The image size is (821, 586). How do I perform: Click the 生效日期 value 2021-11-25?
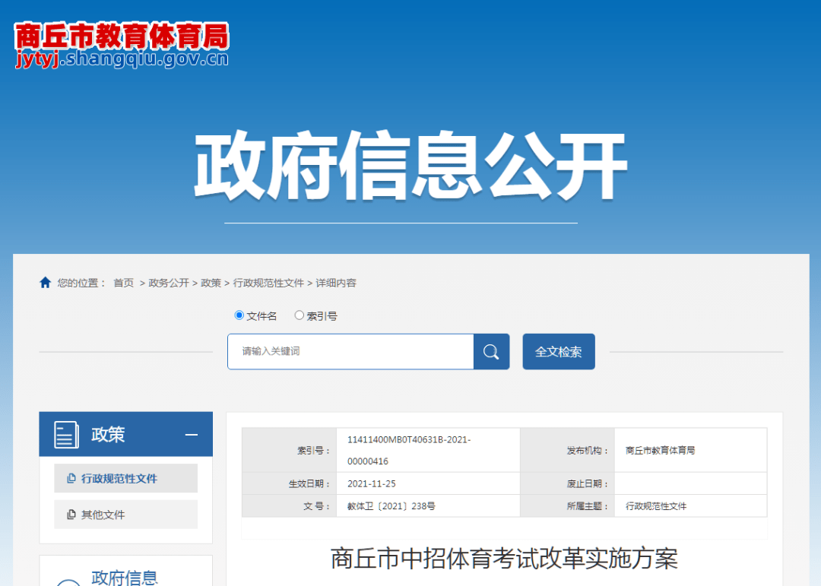372,484
